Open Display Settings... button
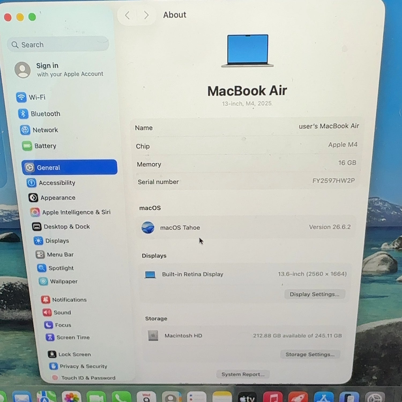402x402 pixels. click(315, 294)
